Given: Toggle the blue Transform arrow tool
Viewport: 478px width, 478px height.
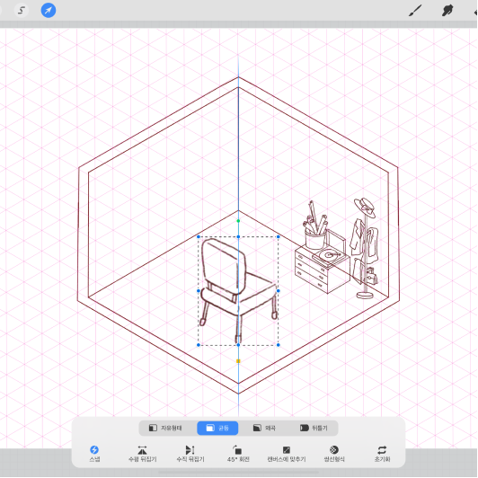Looking at the screenshot, I should [49, 11].
